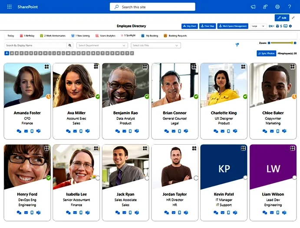Open the settings gear in SharePoint header
The width and height of the screenshot is (300, 228).
pyautogui.click(x=277, y=7)
